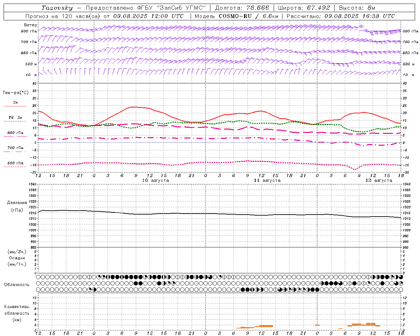Click the 'Td 2м' dew point legend label
The width and height of the screenshot is (420, 336).
click(15, 117)
